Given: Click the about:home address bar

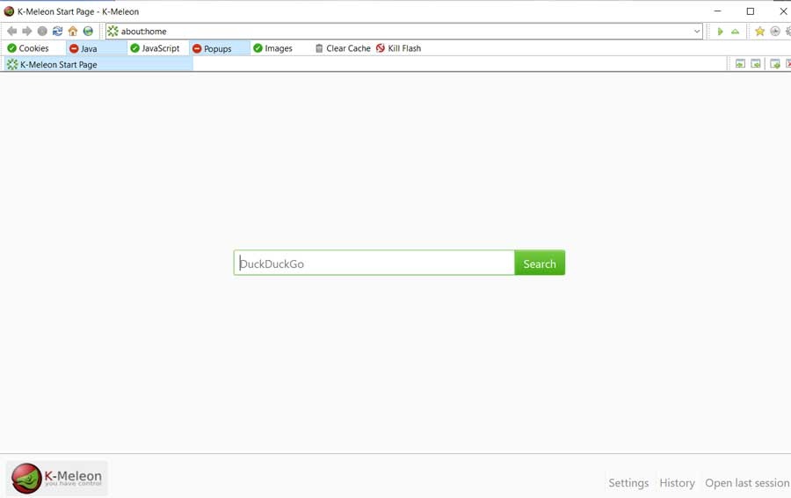Looking at the screenshot, I should click(x=403, y=32).
